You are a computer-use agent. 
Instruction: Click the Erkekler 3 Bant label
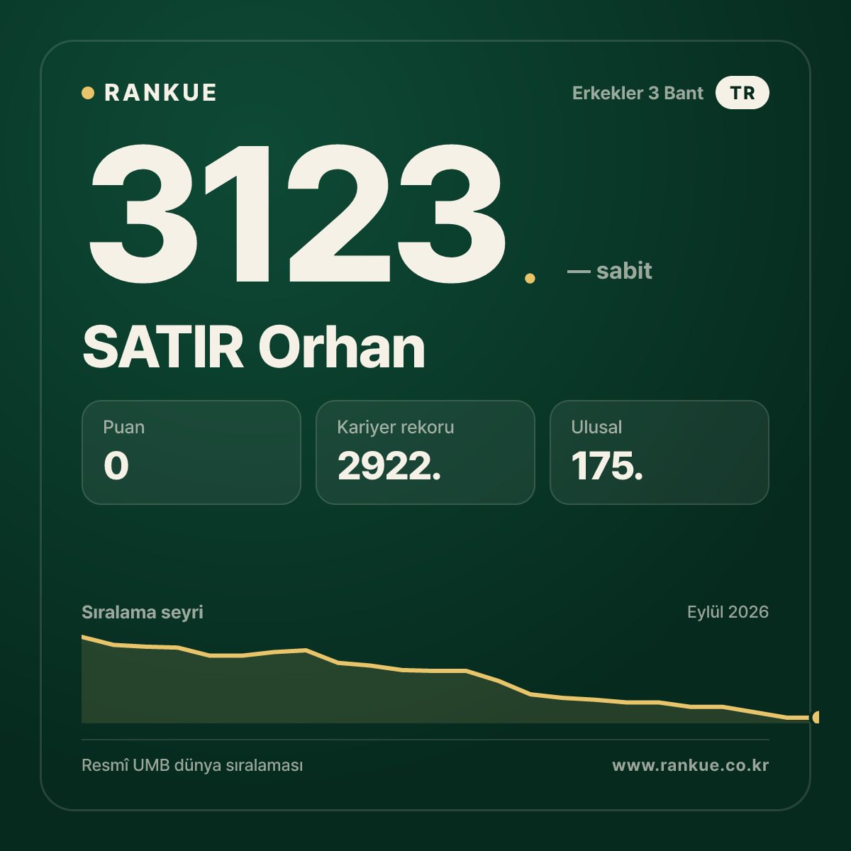638,93
